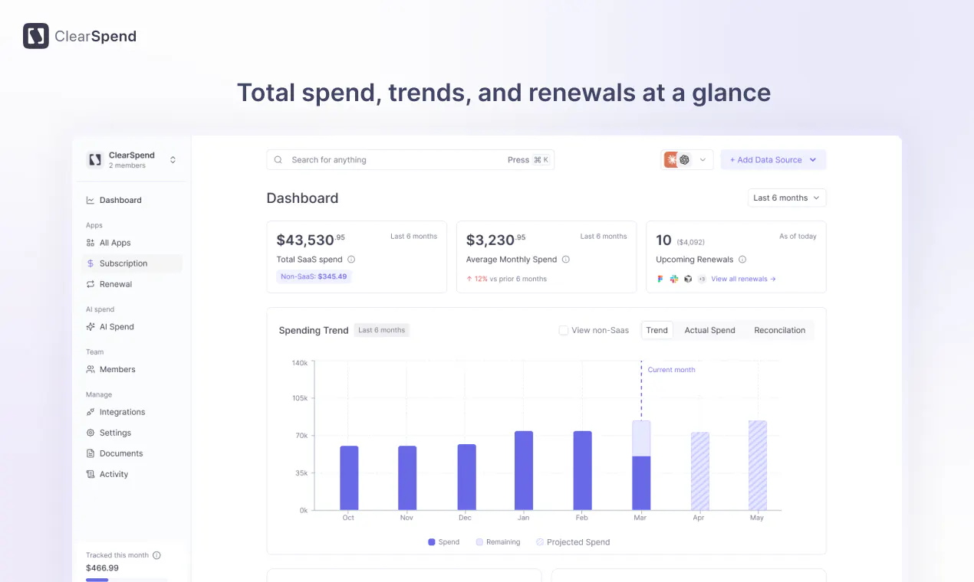Toggle the Remaining legend swatch

pyautogui.click(x=479, y=542)
